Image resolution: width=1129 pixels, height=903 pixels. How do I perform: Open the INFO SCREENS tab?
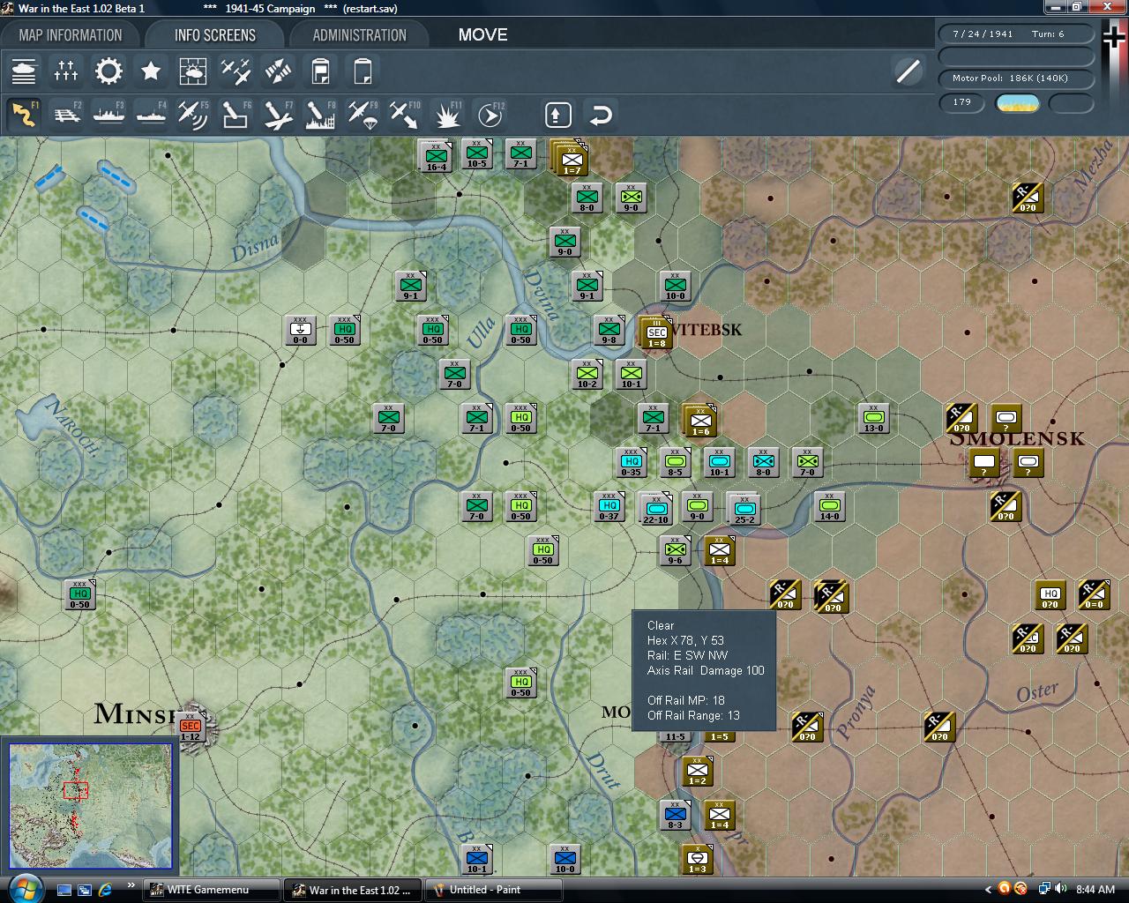215,35
